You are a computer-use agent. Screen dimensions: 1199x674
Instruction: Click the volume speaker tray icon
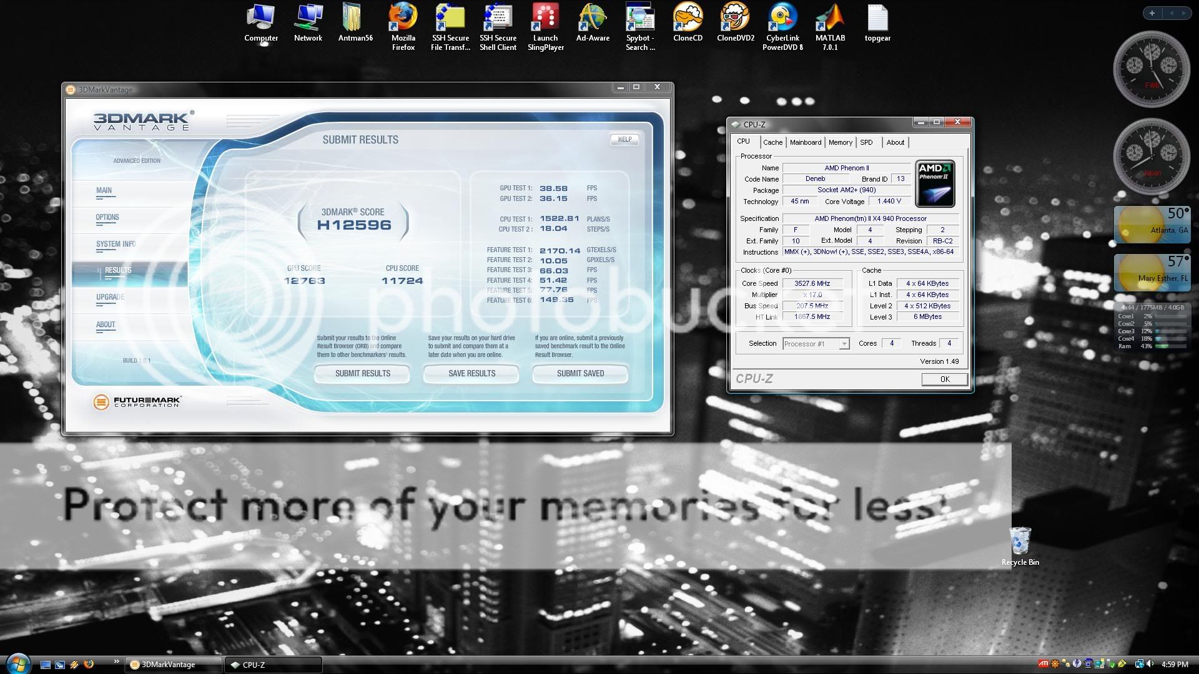(1150, 664)
